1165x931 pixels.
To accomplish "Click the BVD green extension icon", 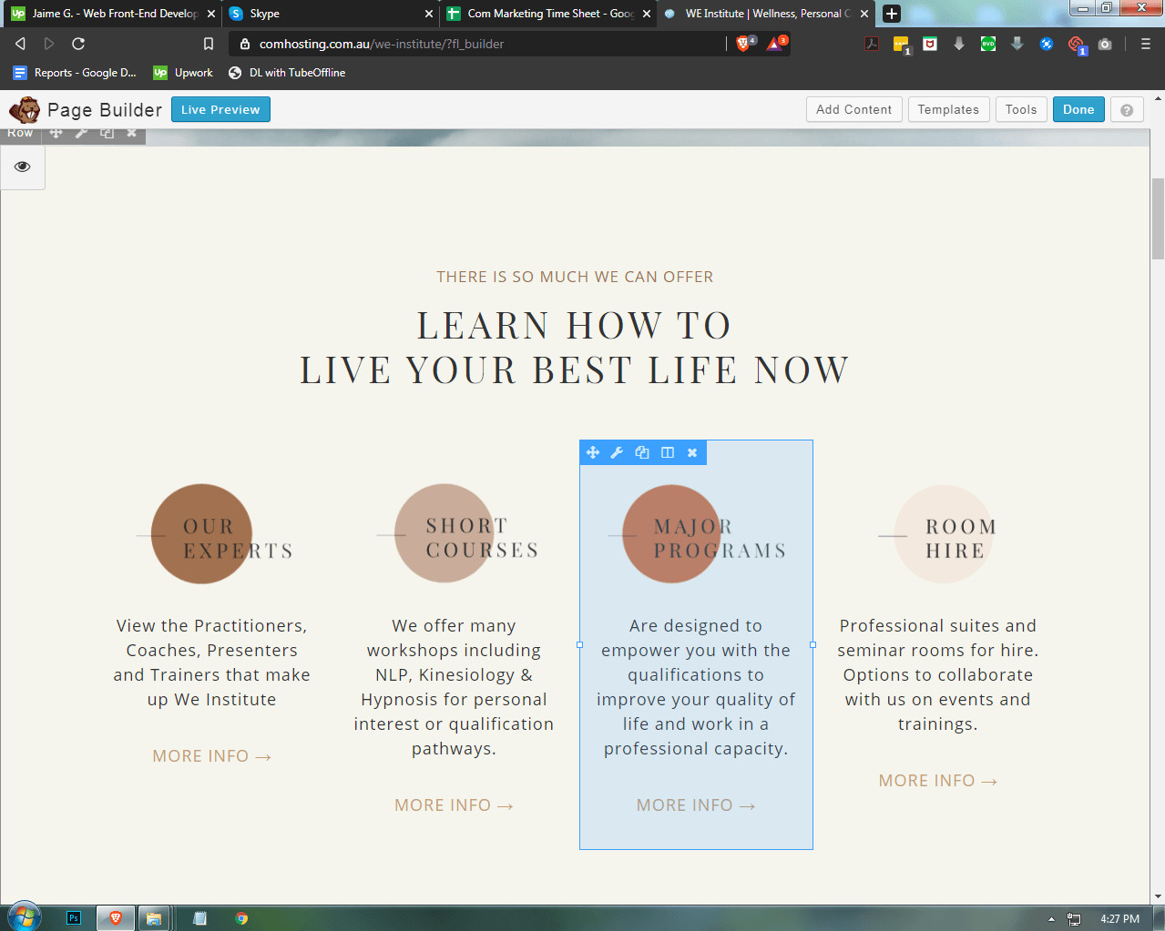I will pos(988,44).
